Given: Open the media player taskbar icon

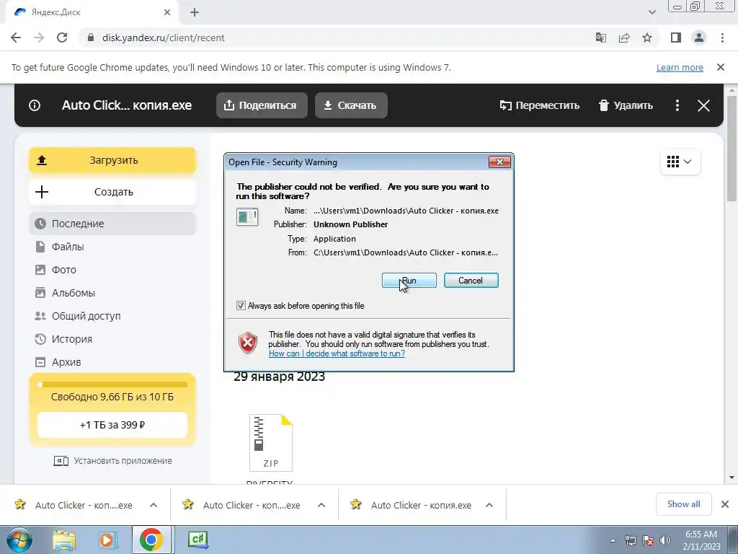Looking at the screenshot, I should tap(107, 540).
